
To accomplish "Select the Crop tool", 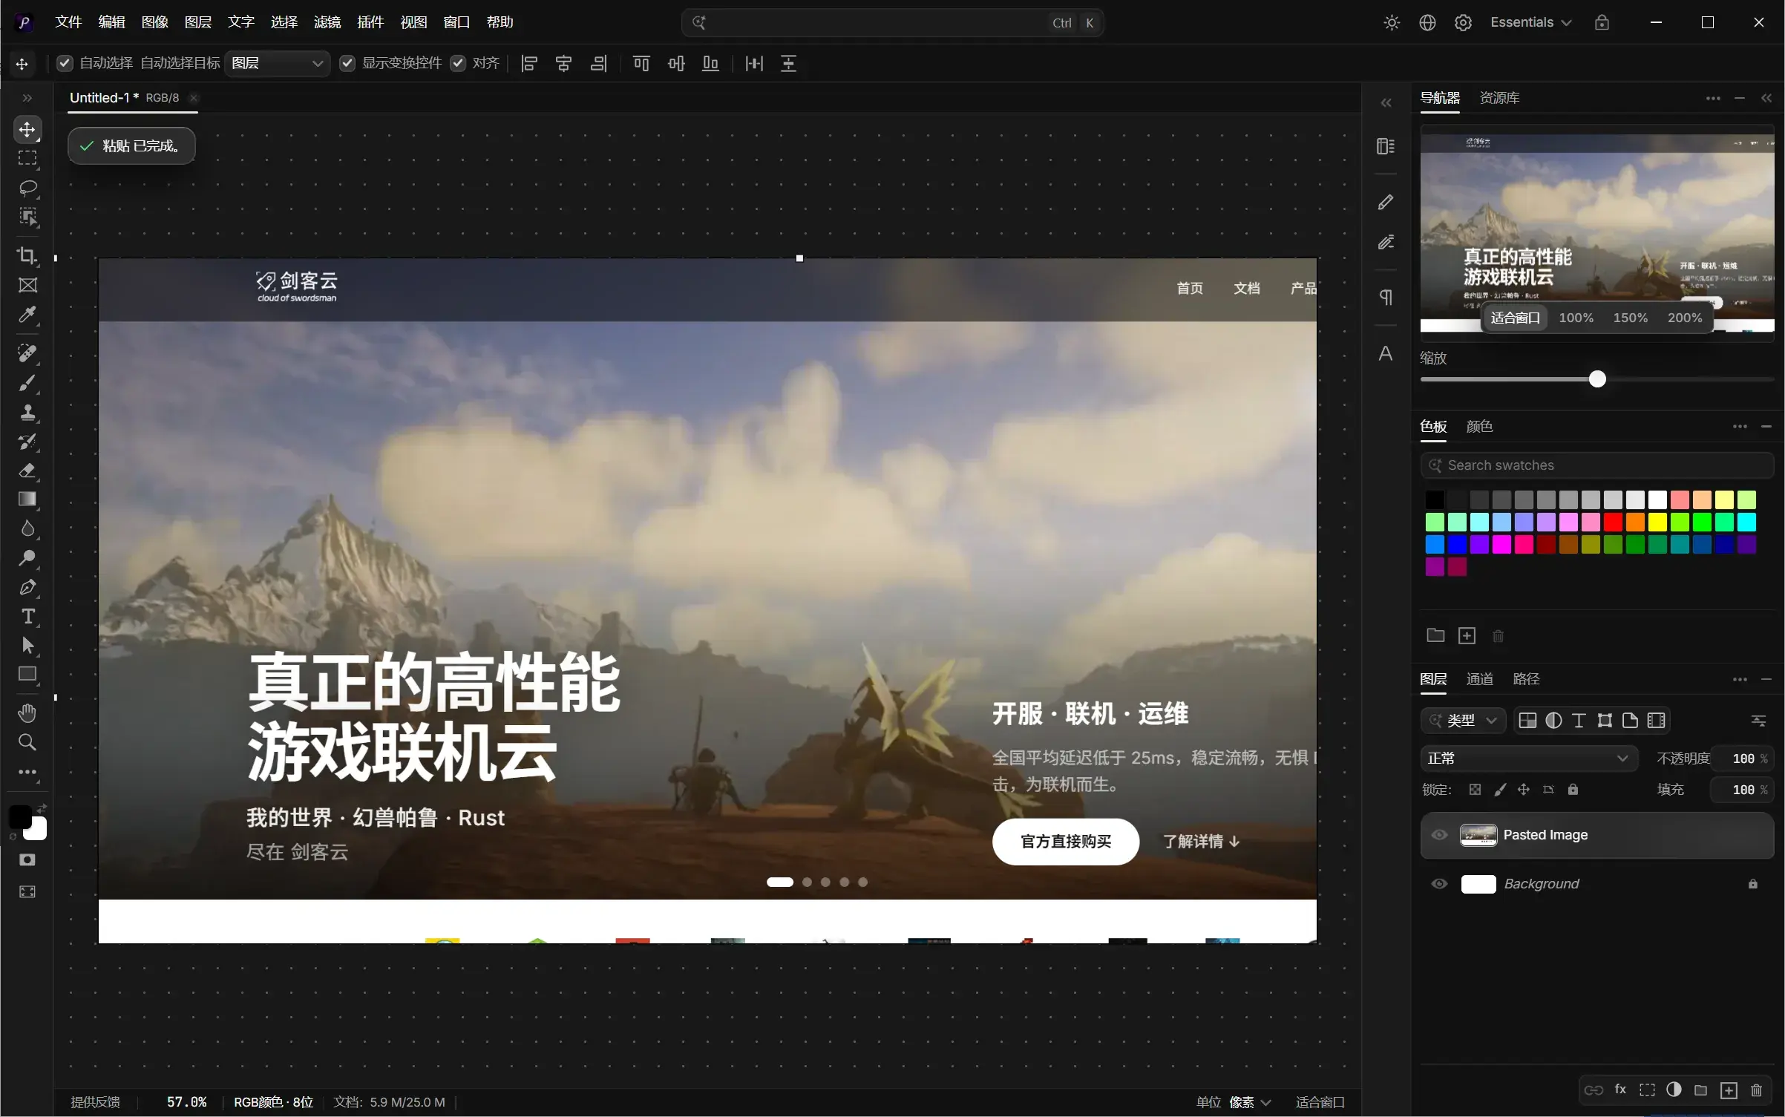I will tap(27, 256).
